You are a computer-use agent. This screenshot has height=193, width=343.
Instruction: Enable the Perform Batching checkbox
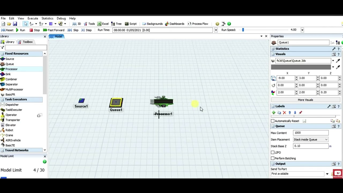point(273,158)
